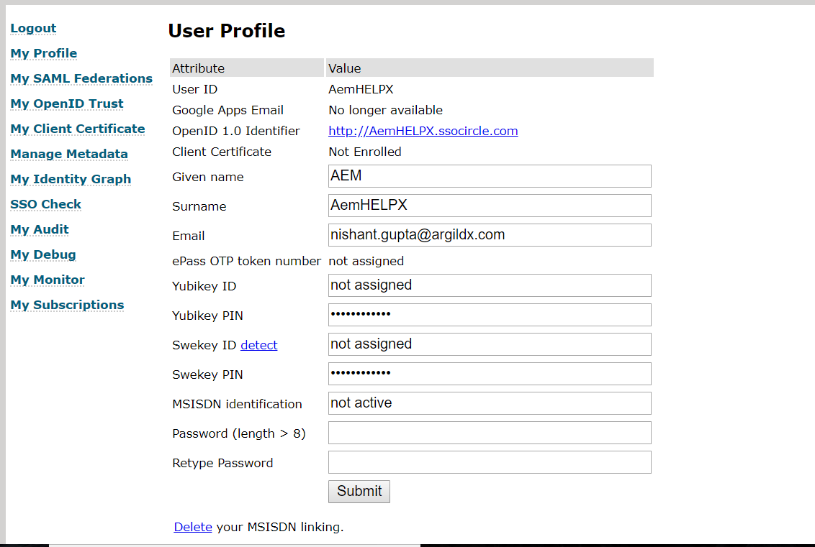Click Delete to remove MSISDN linking
This screenshot has width=815, height=547.
193,527
